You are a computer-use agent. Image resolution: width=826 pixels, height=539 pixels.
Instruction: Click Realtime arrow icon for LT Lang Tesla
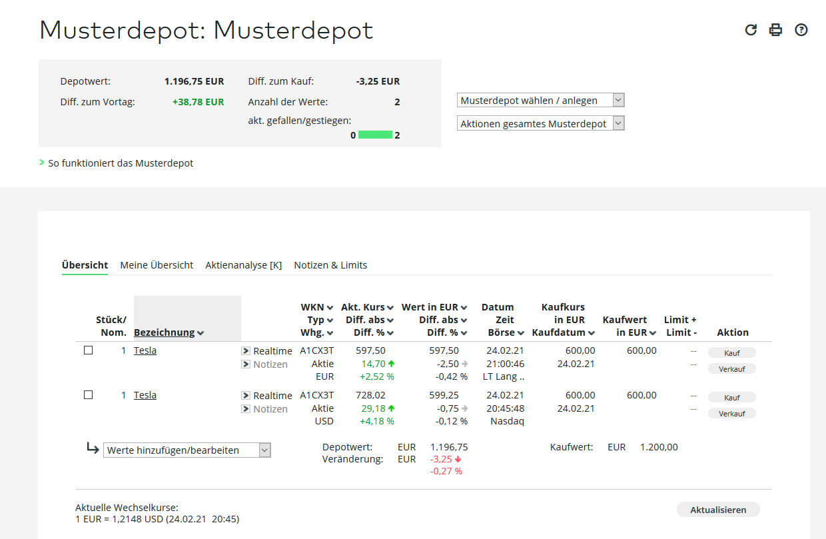click(x=245, y=350)
